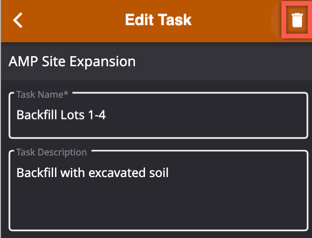The width and height of the screenshot is (312, 238).
Task: Click the Task Description field label
Action: coord(52,153)
